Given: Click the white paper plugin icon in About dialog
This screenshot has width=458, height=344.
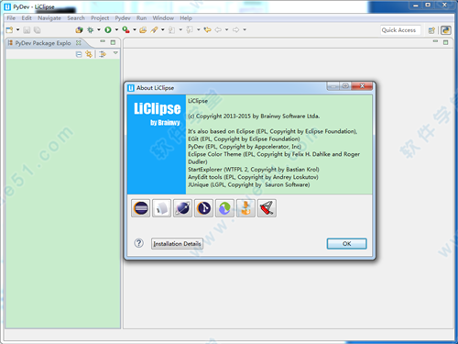Looking at the screenshot, I should click(161, 208).
